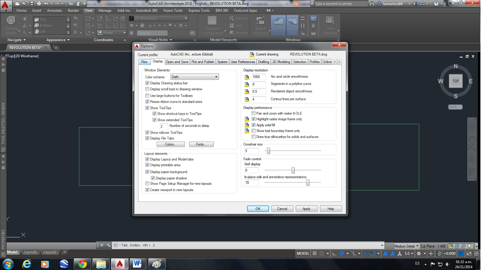
Task: Click the new drawing tab plus icon
Action: 56,47
